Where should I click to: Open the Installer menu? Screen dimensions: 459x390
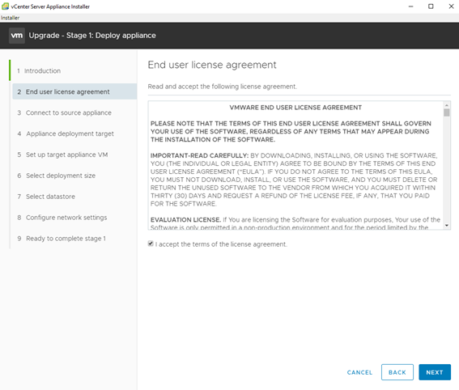[x=10, y=18]
